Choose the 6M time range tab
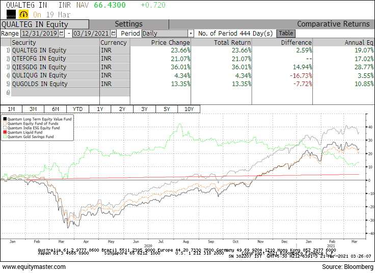 (55, 109)
